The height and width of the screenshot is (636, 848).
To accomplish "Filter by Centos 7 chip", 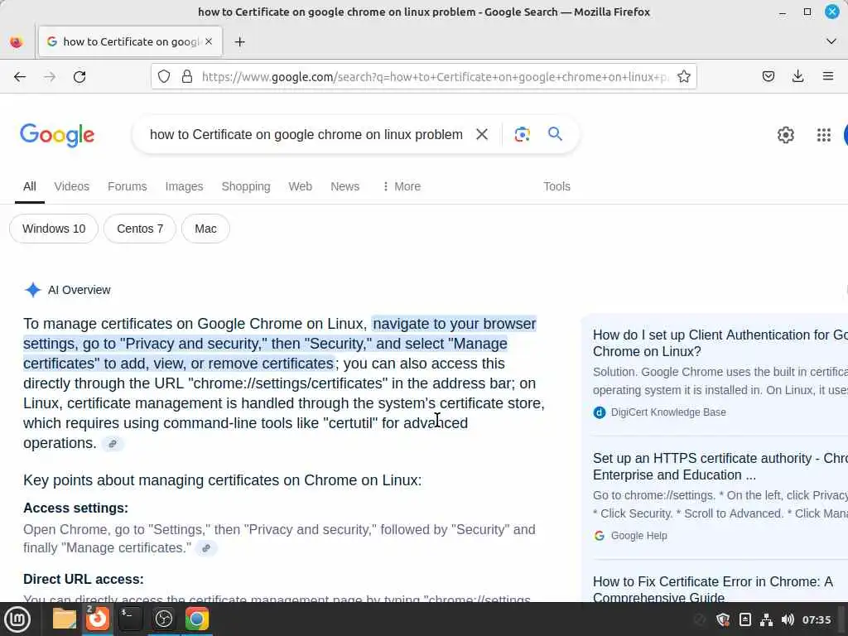I will tap(139, 229).
